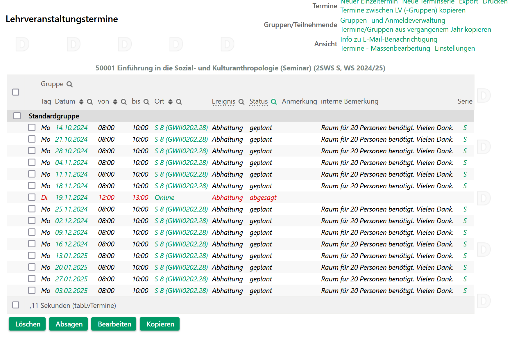Open 'Termine zwischen LV (-Gruppen) kopieren' link
The height and width of the screenshot is (339, 512).
coord(403,10)
